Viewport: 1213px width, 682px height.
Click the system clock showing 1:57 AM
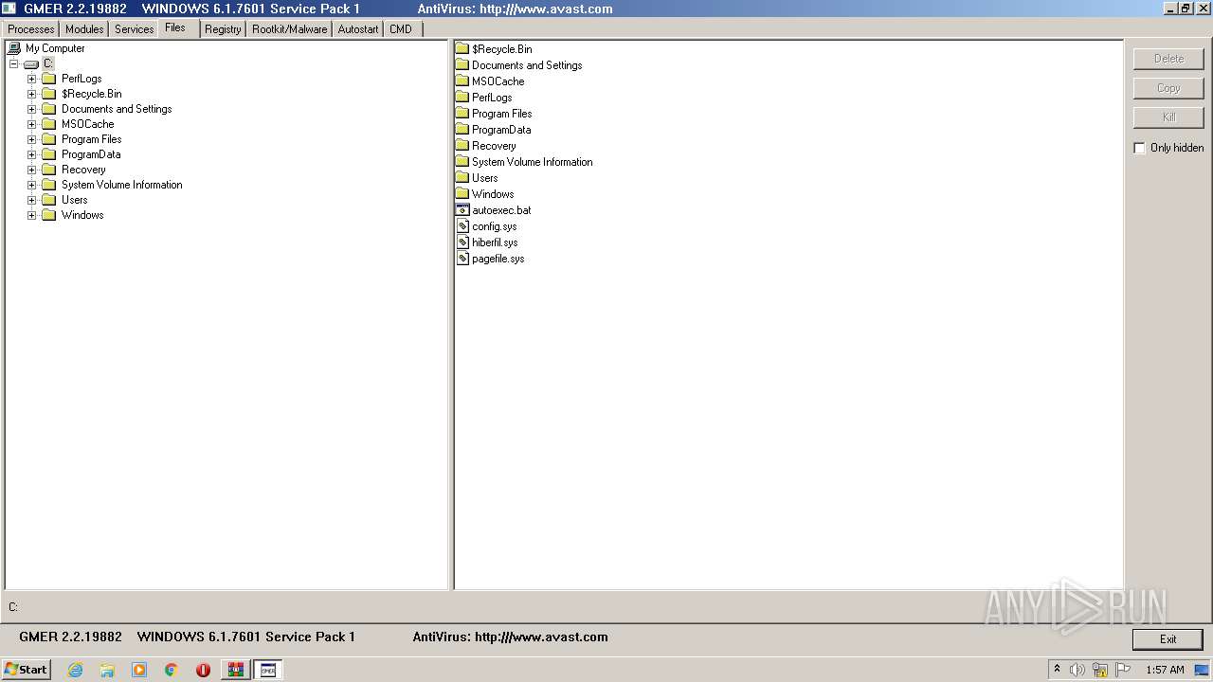coord(1165,670)
